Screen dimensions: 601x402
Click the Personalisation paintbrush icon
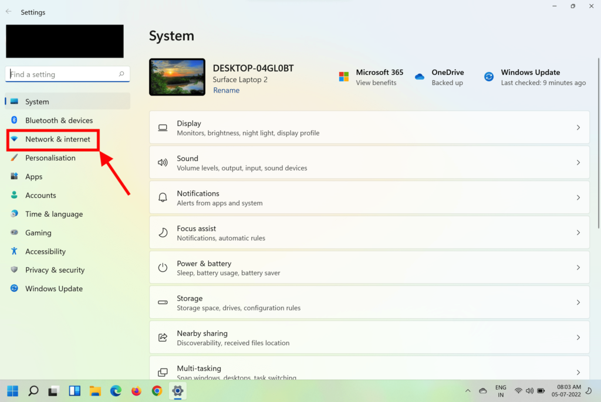14,158
